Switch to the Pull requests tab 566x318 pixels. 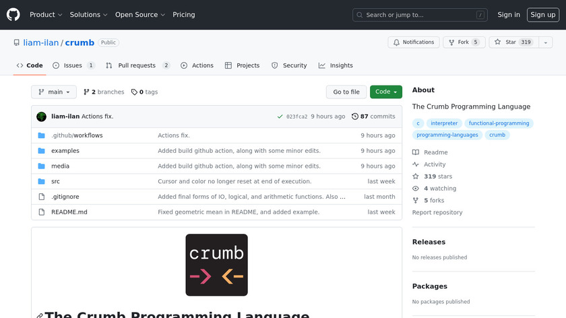tap(137, 65)
